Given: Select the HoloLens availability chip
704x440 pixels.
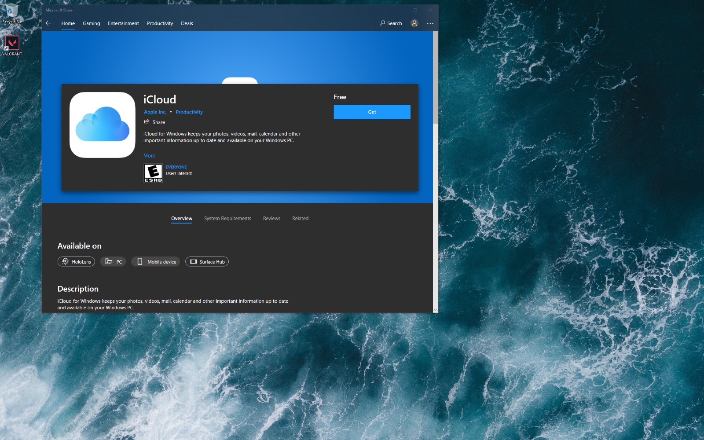Looking at the screenshot, I should (x=76, y=262).
